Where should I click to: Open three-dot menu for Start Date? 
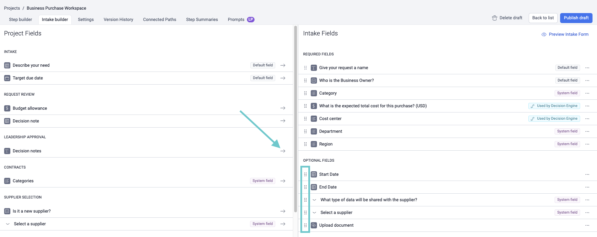pyautogui.click(x=587, y=174)
